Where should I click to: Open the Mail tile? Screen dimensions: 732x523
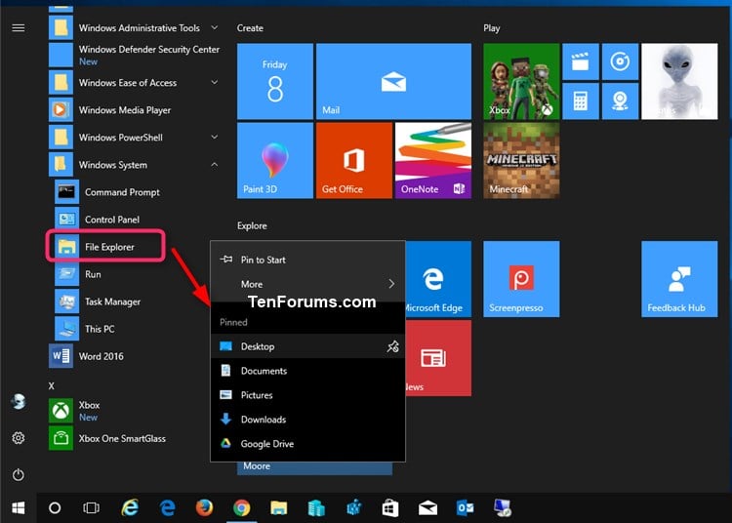click(x=393, y=81)
